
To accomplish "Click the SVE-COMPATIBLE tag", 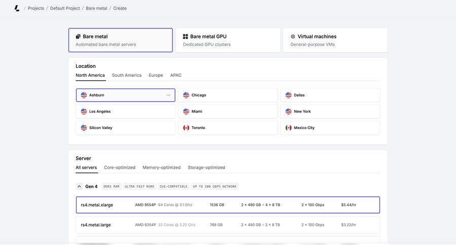I will (174, 187).
